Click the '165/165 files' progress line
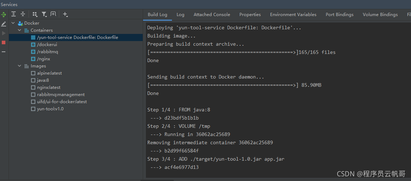Viewport: 411px width, 181px height. [x=242, y=52]
